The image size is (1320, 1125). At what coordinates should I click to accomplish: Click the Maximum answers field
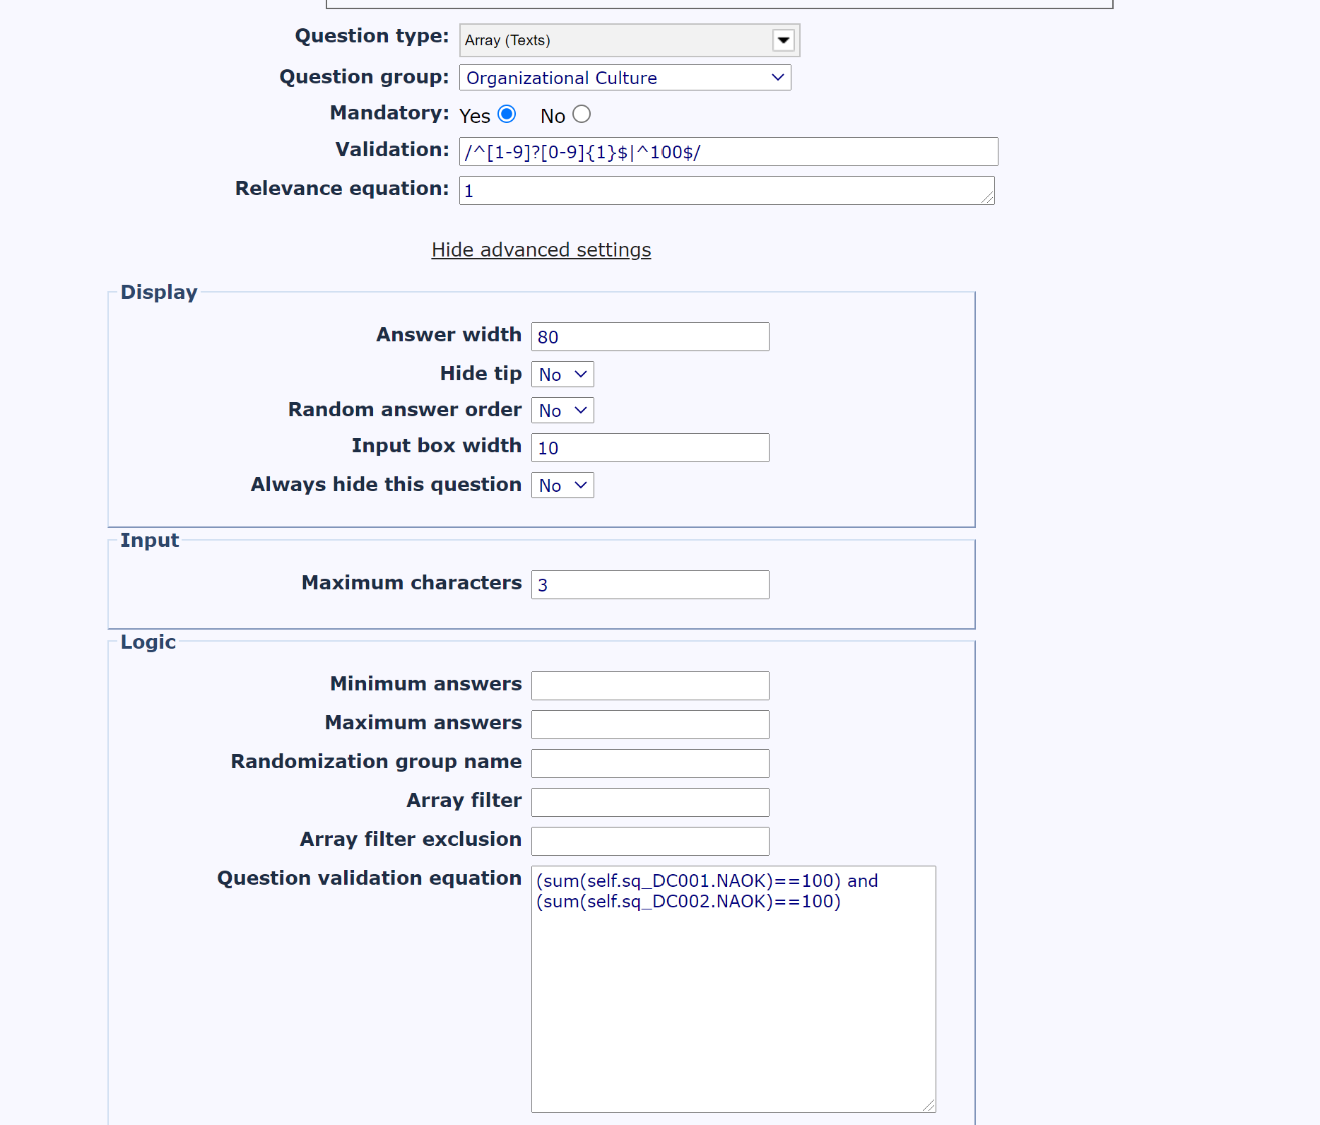649,725
